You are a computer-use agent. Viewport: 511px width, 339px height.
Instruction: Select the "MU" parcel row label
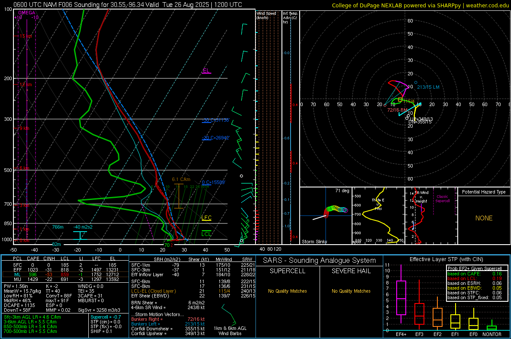pos(17,279)
